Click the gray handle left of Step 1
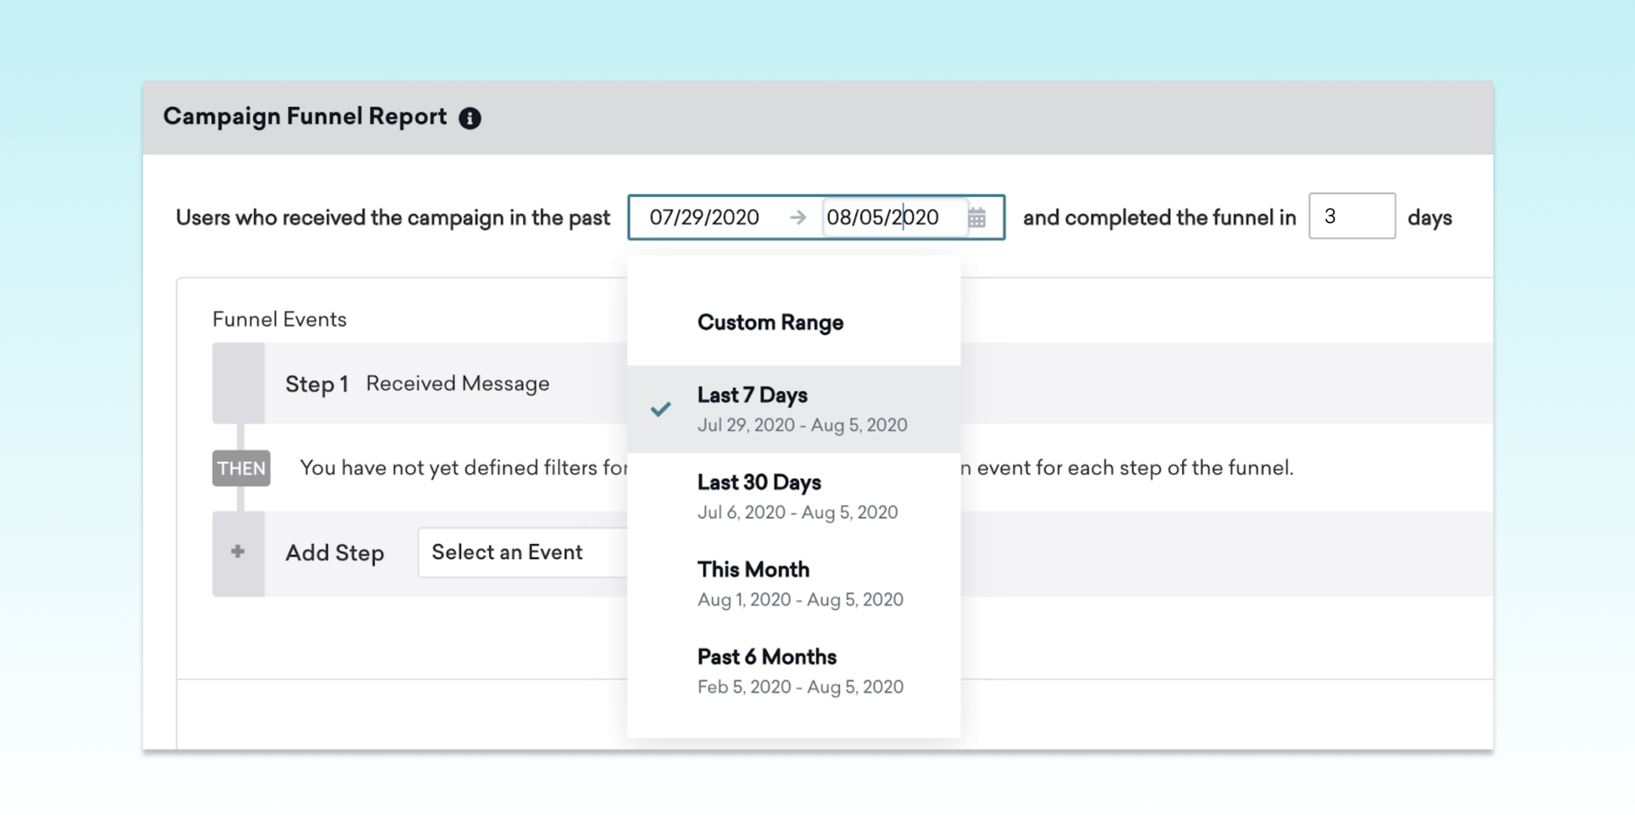This screenshot has height=828, width=1635. point(238,384)
